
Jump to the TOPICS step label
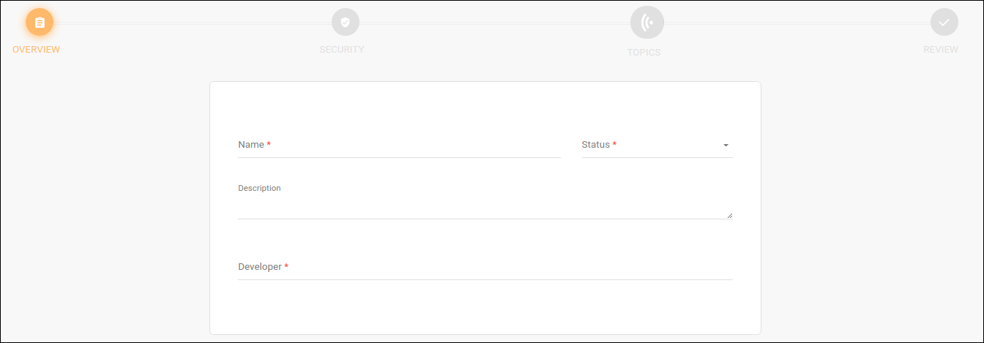tap(644, 53)
